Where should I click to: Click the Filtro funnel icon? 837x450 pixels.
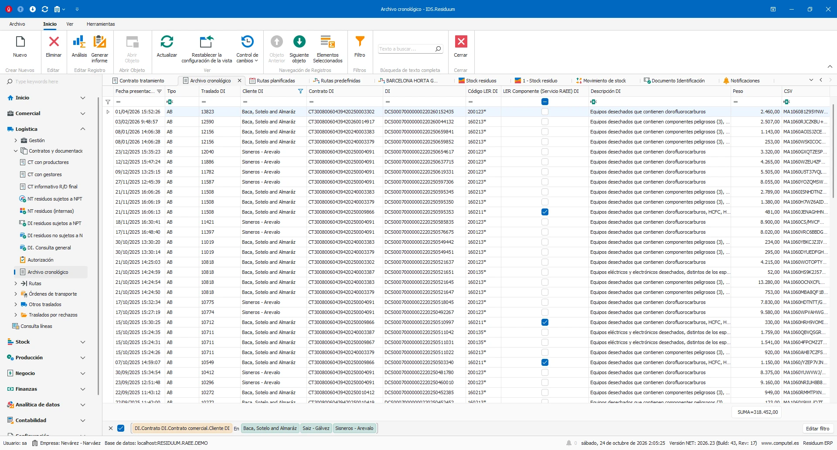360,42
